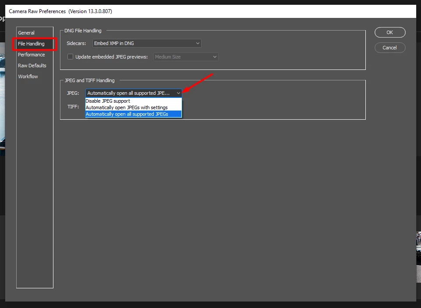Click the Camera Raw Preferences title bar

pyautogui.click(x=210, y=11)
